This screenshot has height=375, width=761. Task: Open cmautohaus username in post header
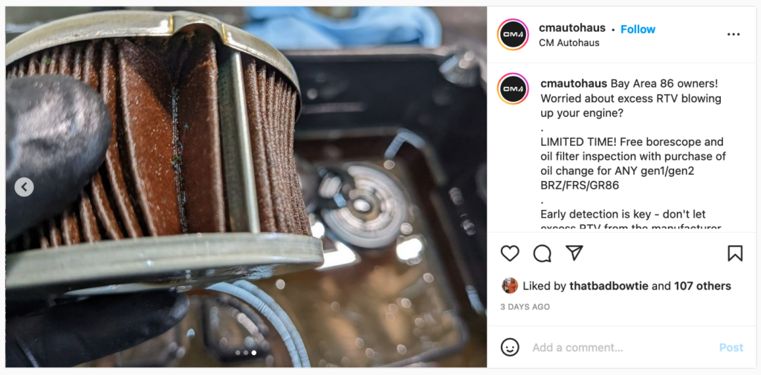point(572,28)
